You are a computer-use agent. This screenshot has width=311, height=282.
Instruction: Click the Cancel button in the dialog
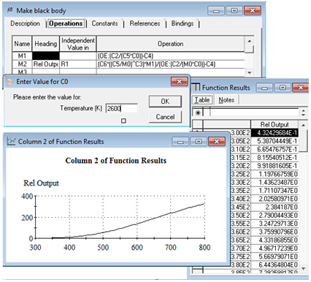(x=165, y=117)
